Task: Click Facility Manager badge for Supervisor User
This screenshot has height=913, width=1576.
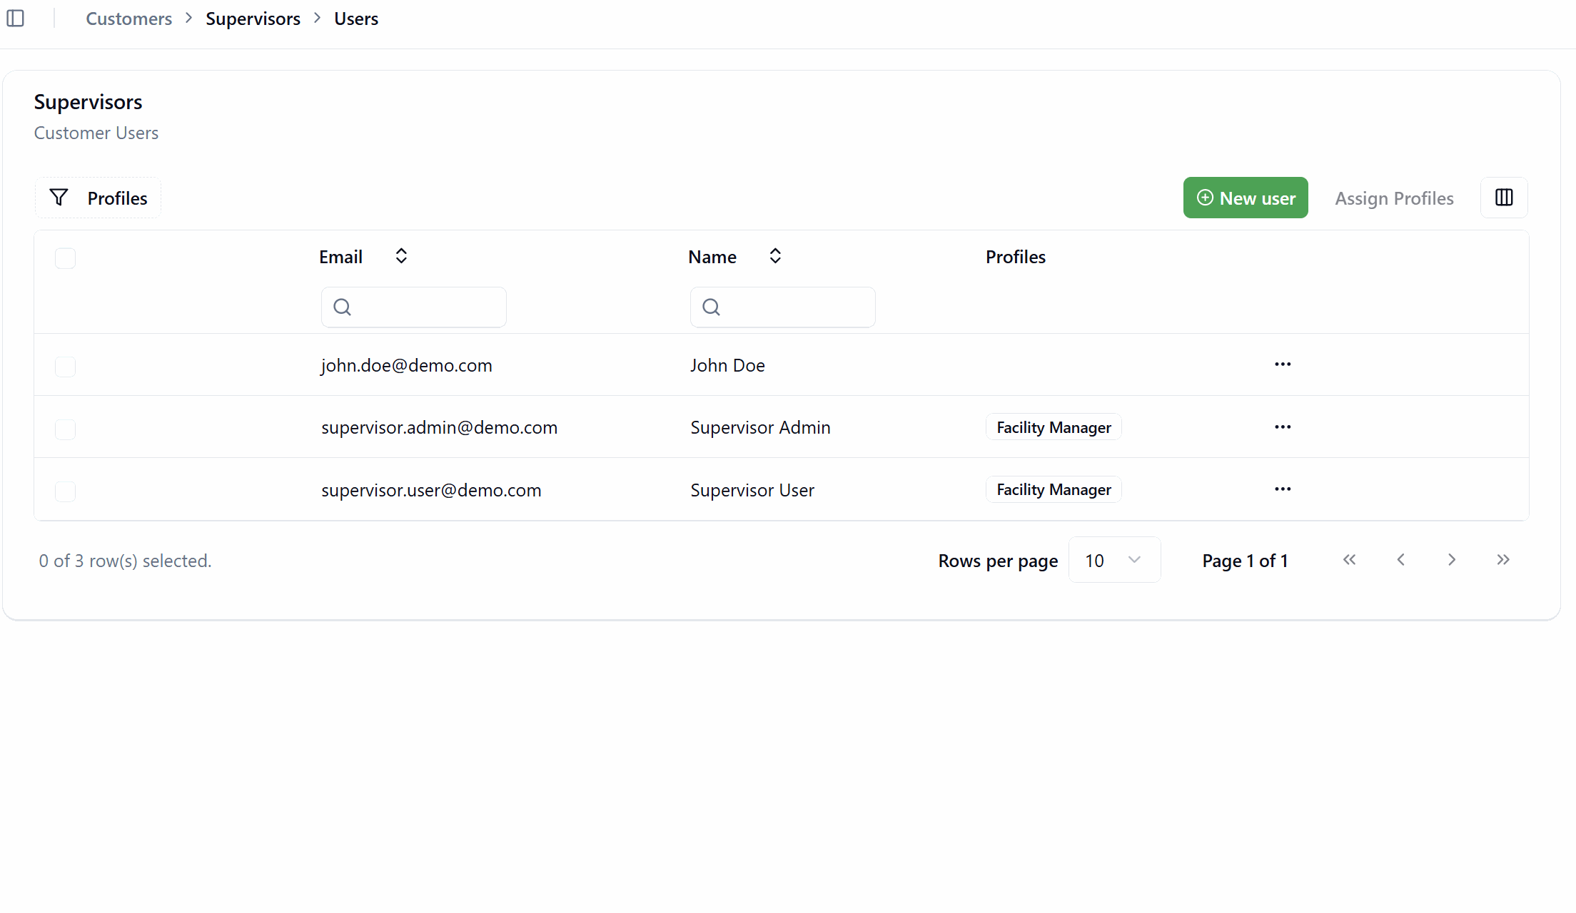Action: point(1054,489)
